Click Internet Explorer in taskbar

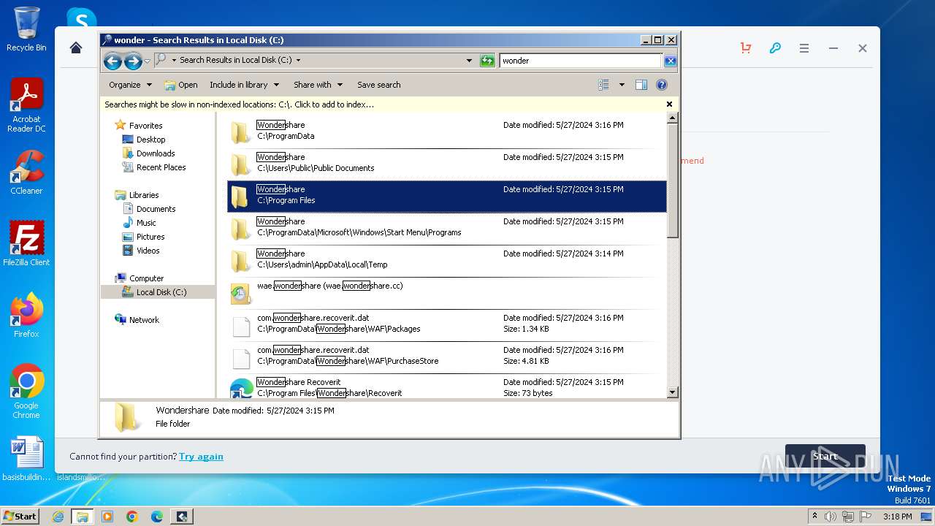[58, 517]
